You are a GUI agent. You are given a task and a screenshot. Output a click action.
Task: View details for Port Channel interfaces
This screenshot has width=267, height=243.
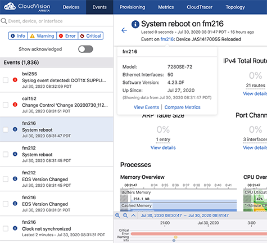pyautogui.click(x=255, y=147)
